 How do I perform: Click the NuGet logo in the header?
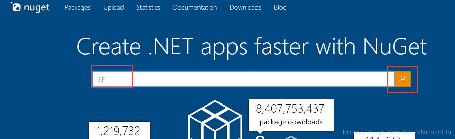(x=30, y=7)
